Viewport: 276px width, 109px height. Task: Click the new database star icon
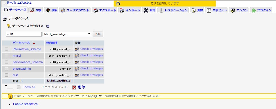click(9, 26)
